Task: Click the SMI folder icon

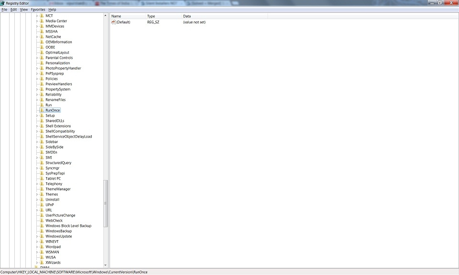Action: [42, 158]
